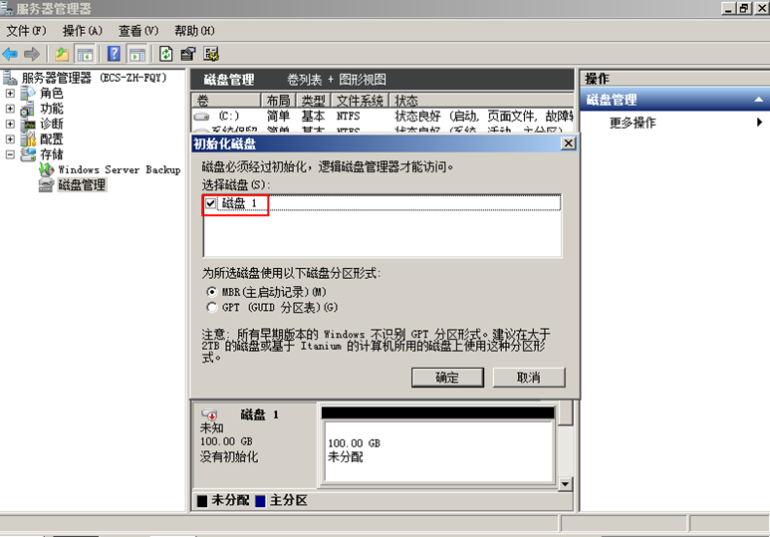
Task: Open the 帮助(H) menu
Action: pyautogui.click(x=194, y=31)
